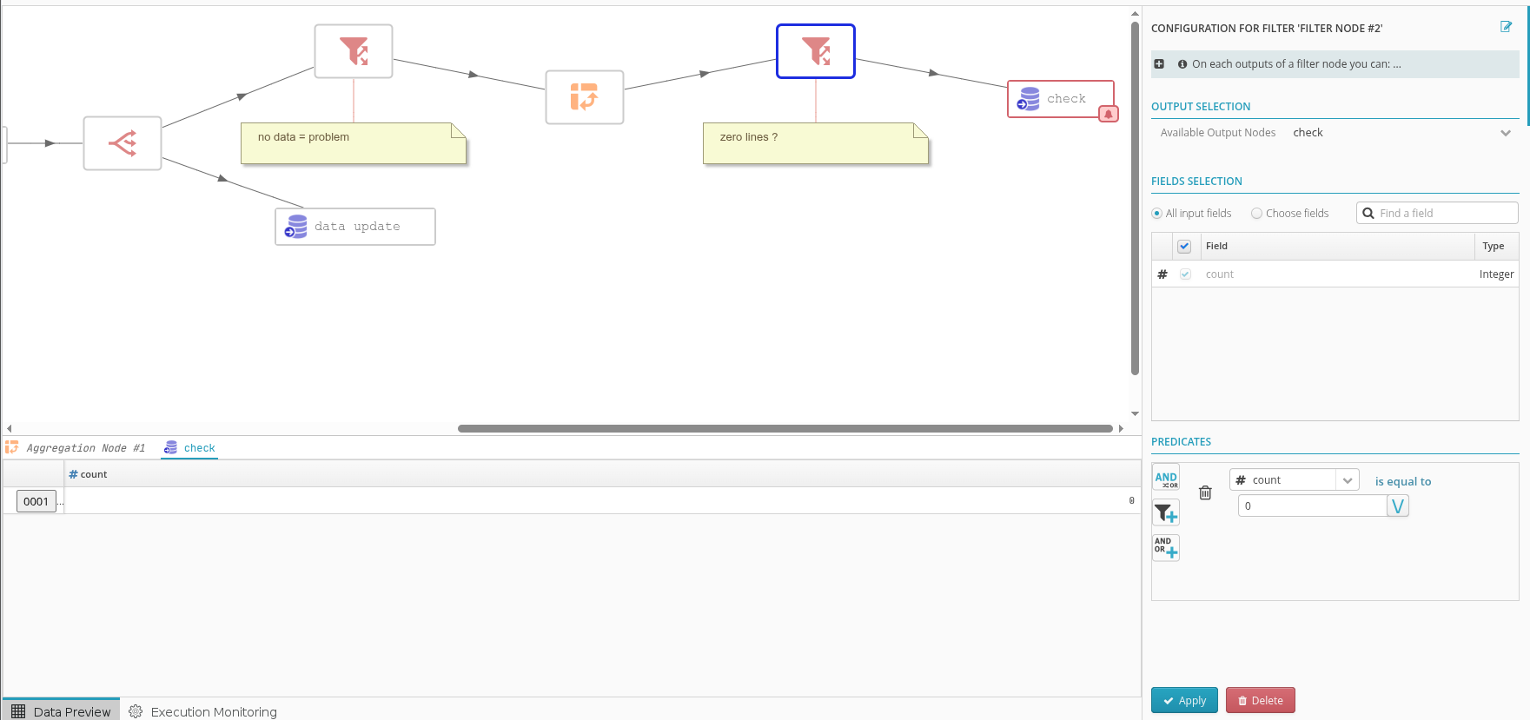The image size is (1530, 720).
Task: Select the first filter node above 'no data = problem'
Action: pos(354,51)
